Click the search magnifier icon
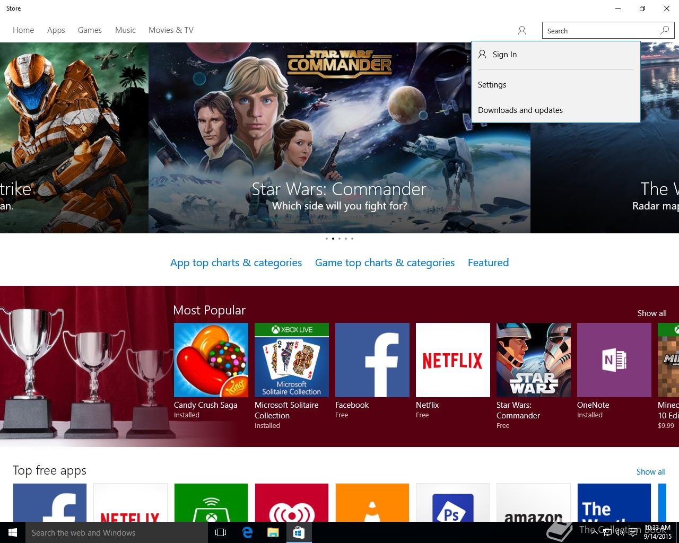The width and height of the screenshot is (679, 543). 665,30
